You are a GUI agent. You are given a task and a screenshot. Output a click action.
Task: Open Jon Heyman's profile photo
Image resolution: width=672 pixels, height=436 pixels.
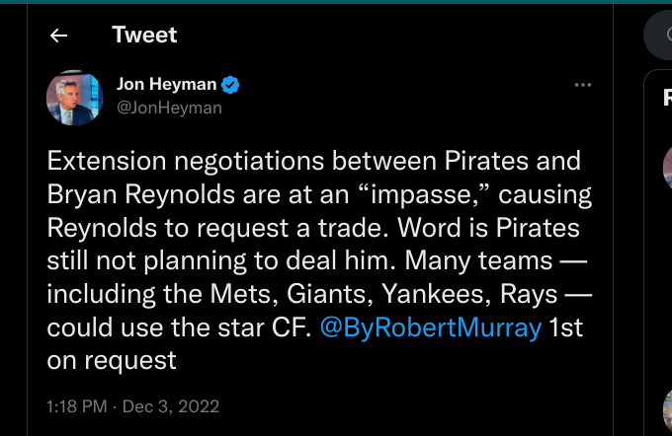tap(75, 98)
